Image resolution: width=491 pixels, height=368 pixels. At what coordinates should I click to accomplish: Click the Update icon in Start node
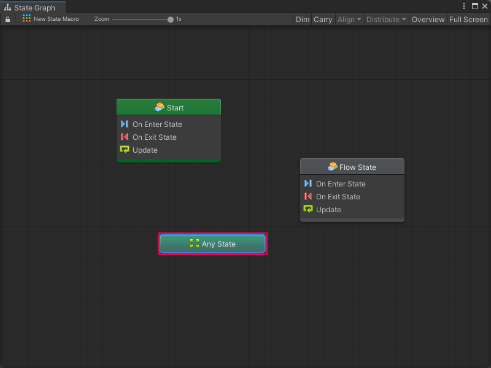point(125,150)
